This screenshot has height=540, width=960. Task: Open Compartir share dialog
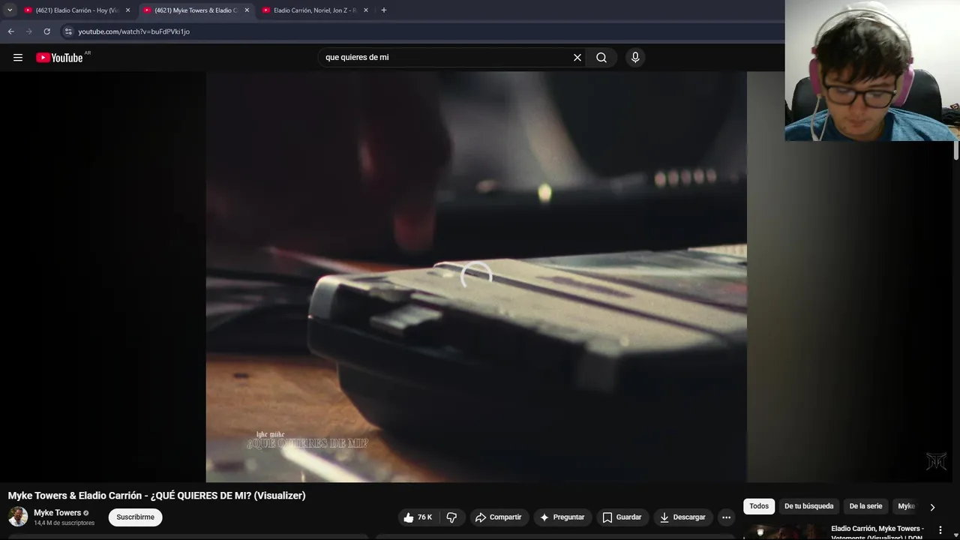pyautogui.click(x=498, y=517)
